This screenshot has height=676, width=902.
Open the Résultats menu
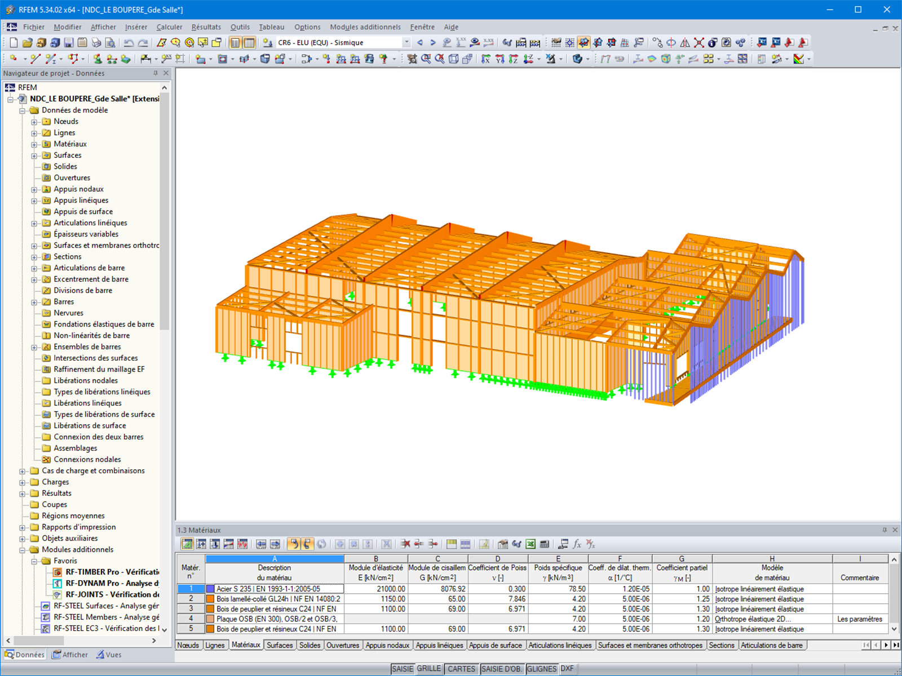[206, 26]
